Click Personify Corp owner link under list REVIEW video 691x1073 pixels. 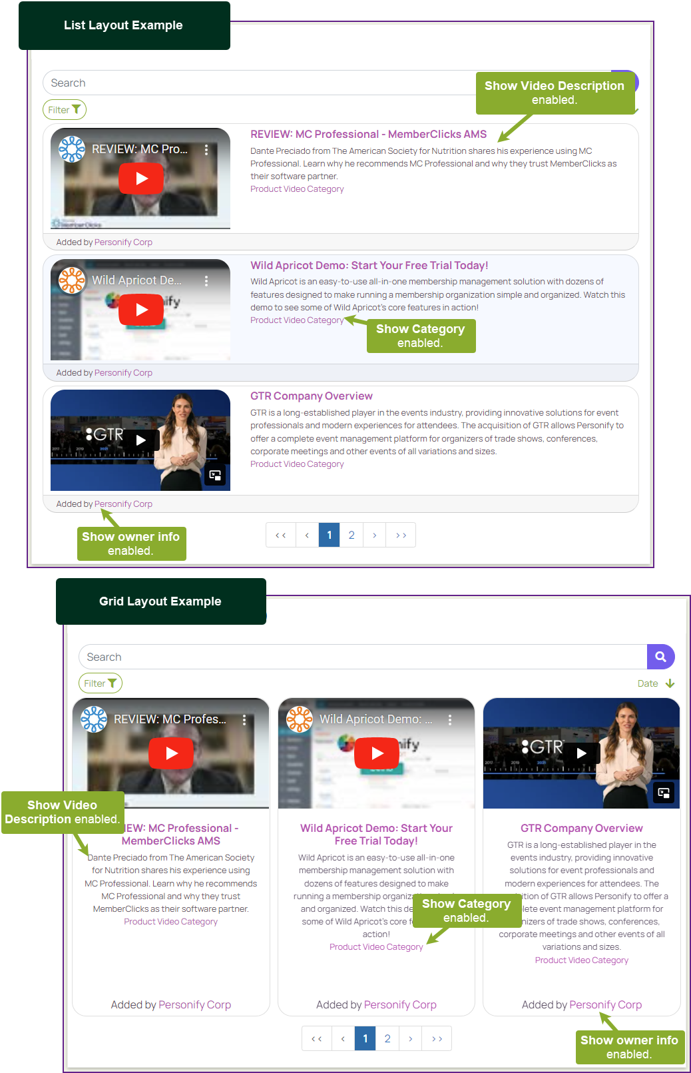click(x=123, y=242)
